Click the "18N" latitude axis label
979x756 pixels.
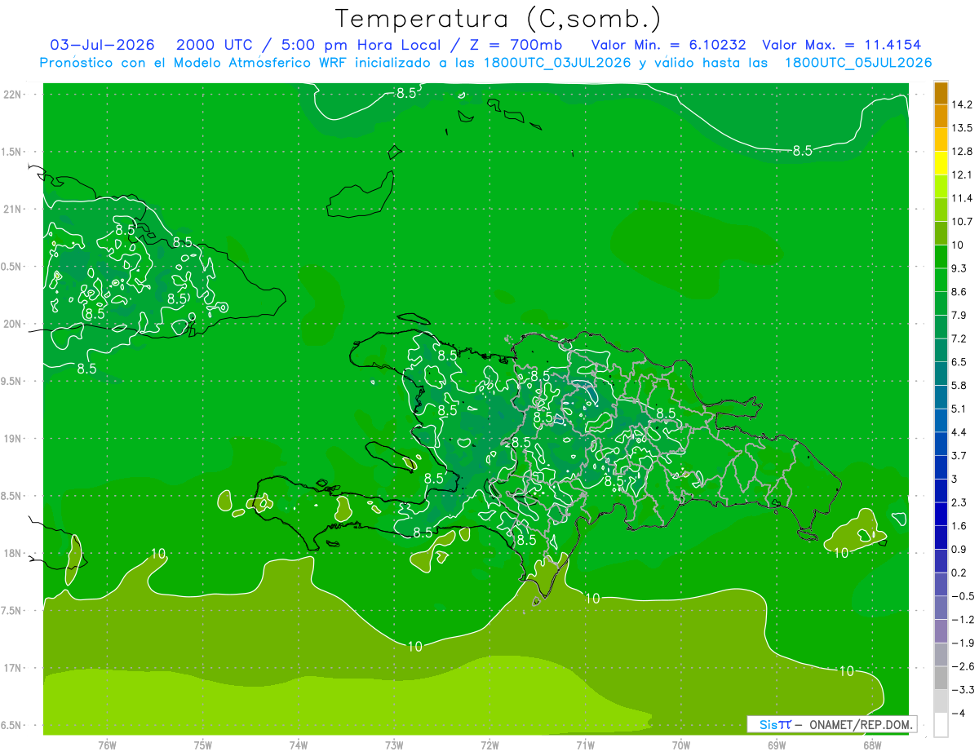(14, 553)
